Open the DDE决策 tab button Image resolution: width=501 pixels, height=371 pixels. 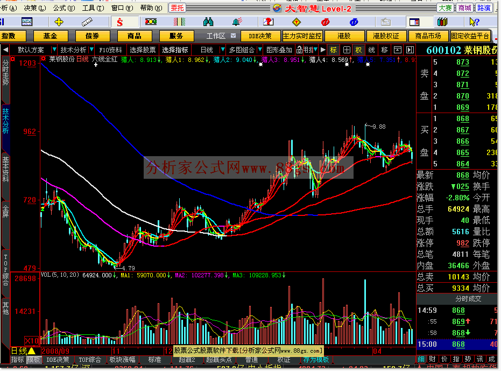(260, 36)
